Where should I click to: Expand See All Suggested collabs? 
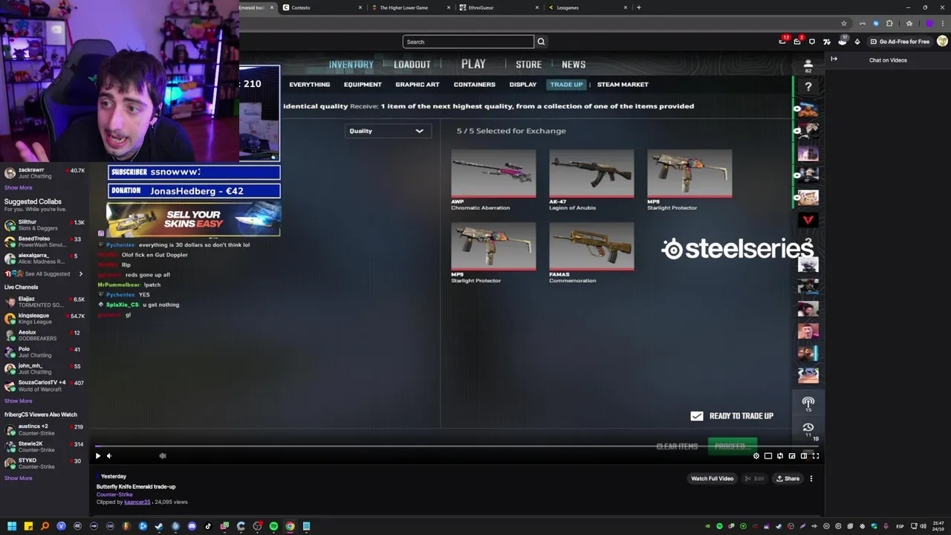tap(46, 273)
